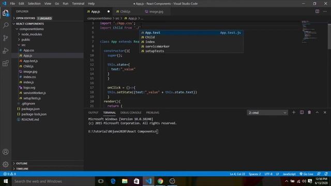Click the LF end-of-line status item
Viewport: 331px width, 186px height.
point(277,174)
